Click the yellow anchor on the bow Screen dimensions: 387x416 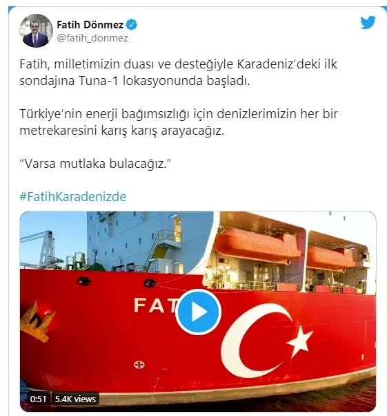pos(37,321)
